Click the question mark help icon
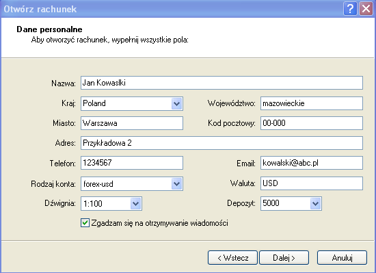This screenshot has height=273, width=376. [x=350, y=9]
